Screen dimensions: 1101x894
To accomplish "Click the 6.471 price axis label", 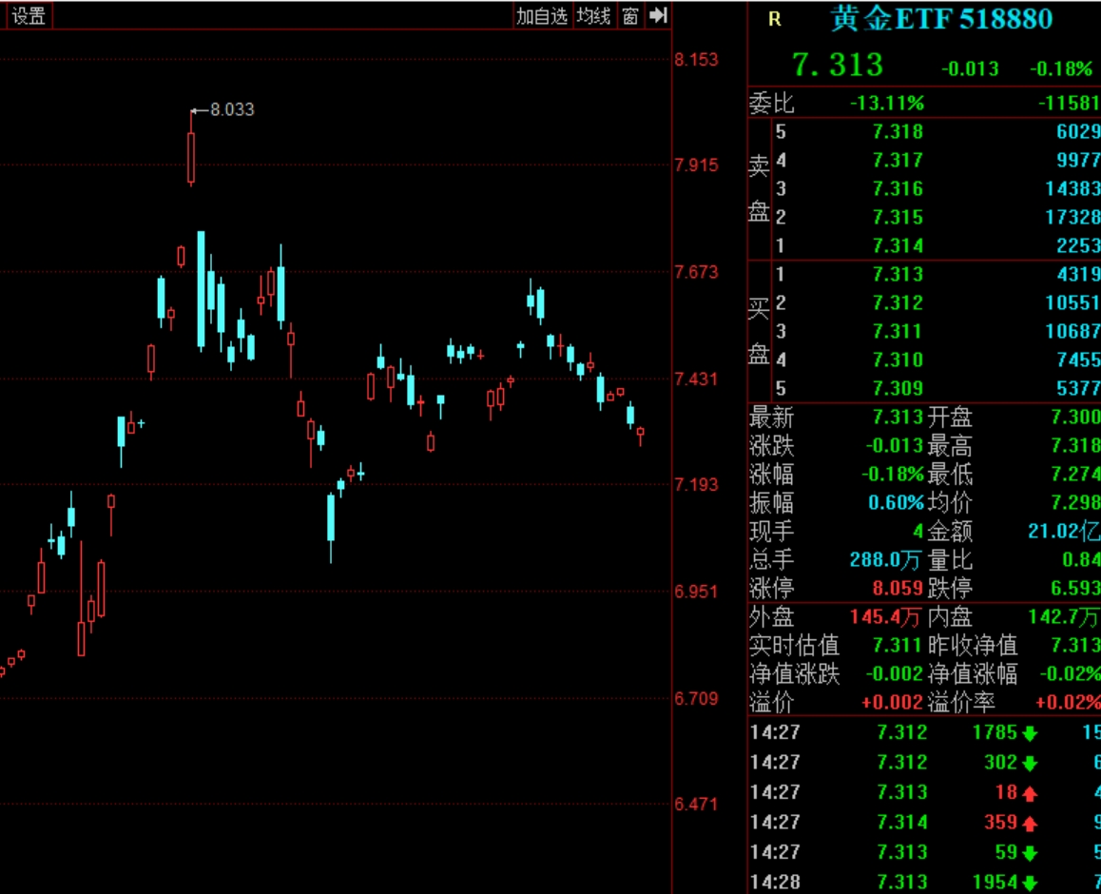I will pyautogui.click(x=696, y=804).
